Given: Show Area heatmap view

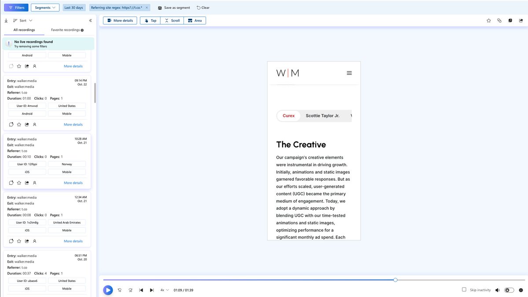Looking at the screenshot, I should [194, 20].
